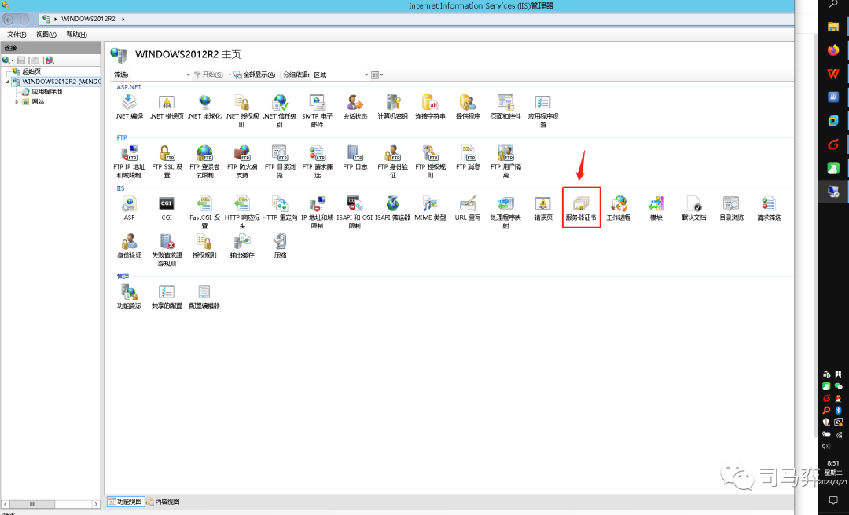849x515 pixels.
Task: Open FastCGI 设置 icon
Action: click(x=204, y=212)
